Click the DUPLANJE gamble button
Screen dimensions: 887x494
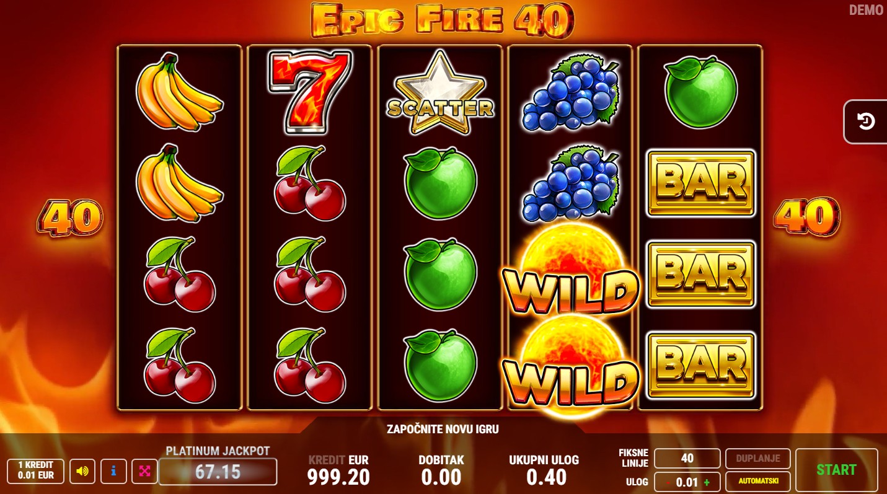click(757, 459)
